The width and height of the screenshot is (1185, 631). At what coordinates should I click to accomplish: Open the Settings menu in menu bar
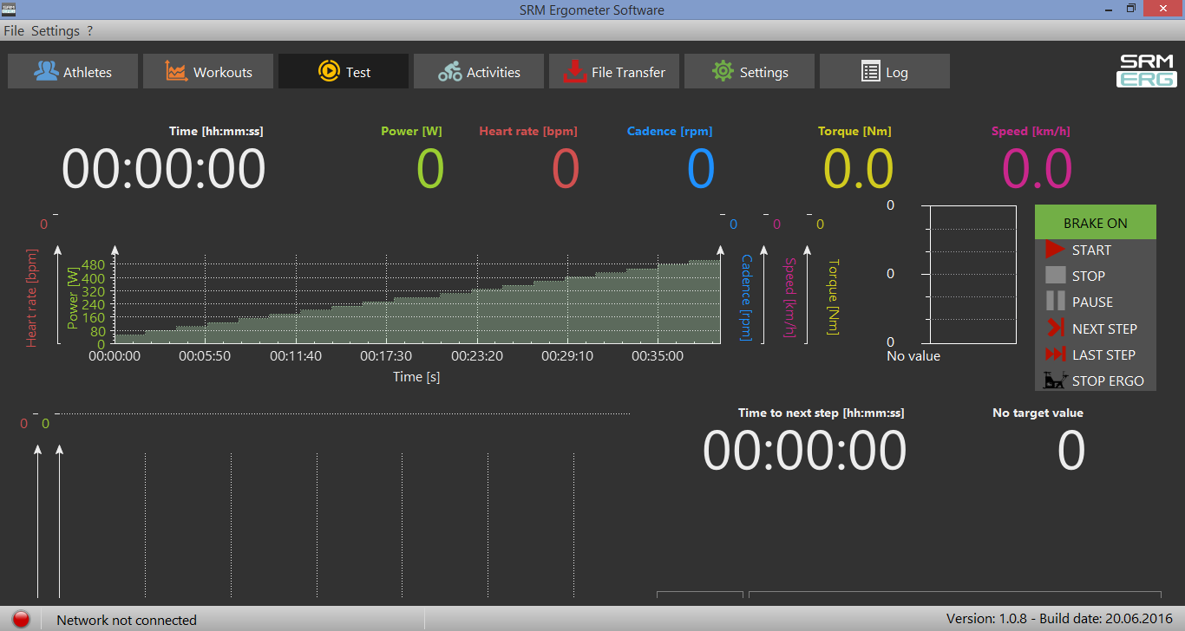click(x=56, y=30)
